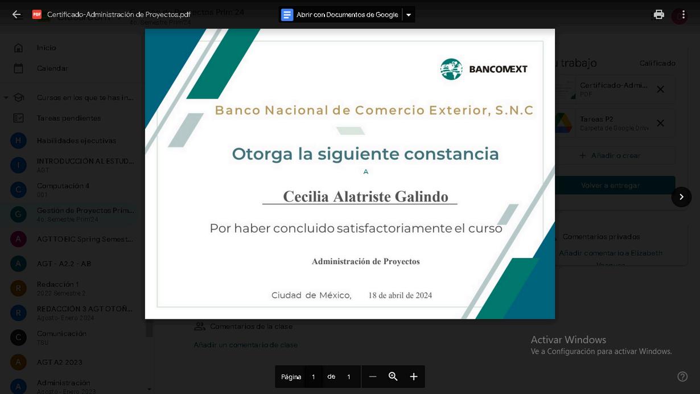Image resolution: width=700 pixels, height=394 pixels.
Task: Click Comentarios de la clase people icon
Action: [x=200, y=326]
